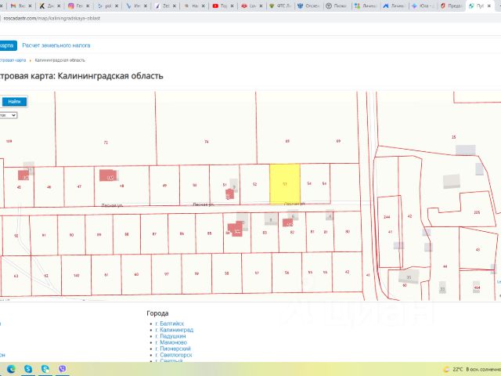Viewport: 501px width, 376px height.
Task: Click the кадастровая карта breadcrumb link
Action: tap(12, 60)
